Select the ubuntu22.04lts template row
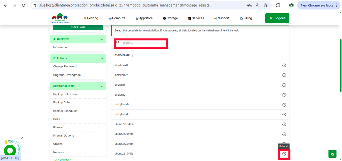The height and width of the screenshot is (161, 342). click(200, 144)
